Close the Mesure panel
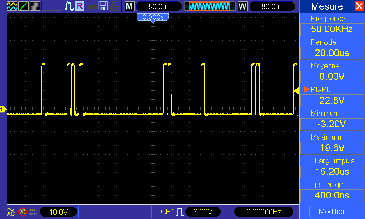 (359, 6)
